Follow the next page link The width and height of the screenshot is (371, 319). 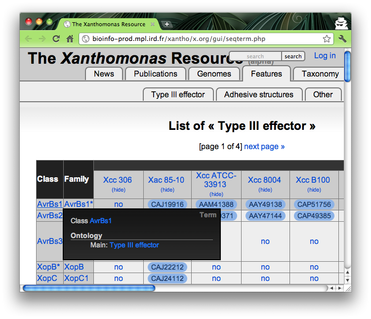tap(264, 146)
